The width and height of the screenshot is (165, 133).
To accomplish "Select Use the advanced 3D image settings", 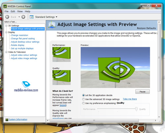I will coord(83,99).
